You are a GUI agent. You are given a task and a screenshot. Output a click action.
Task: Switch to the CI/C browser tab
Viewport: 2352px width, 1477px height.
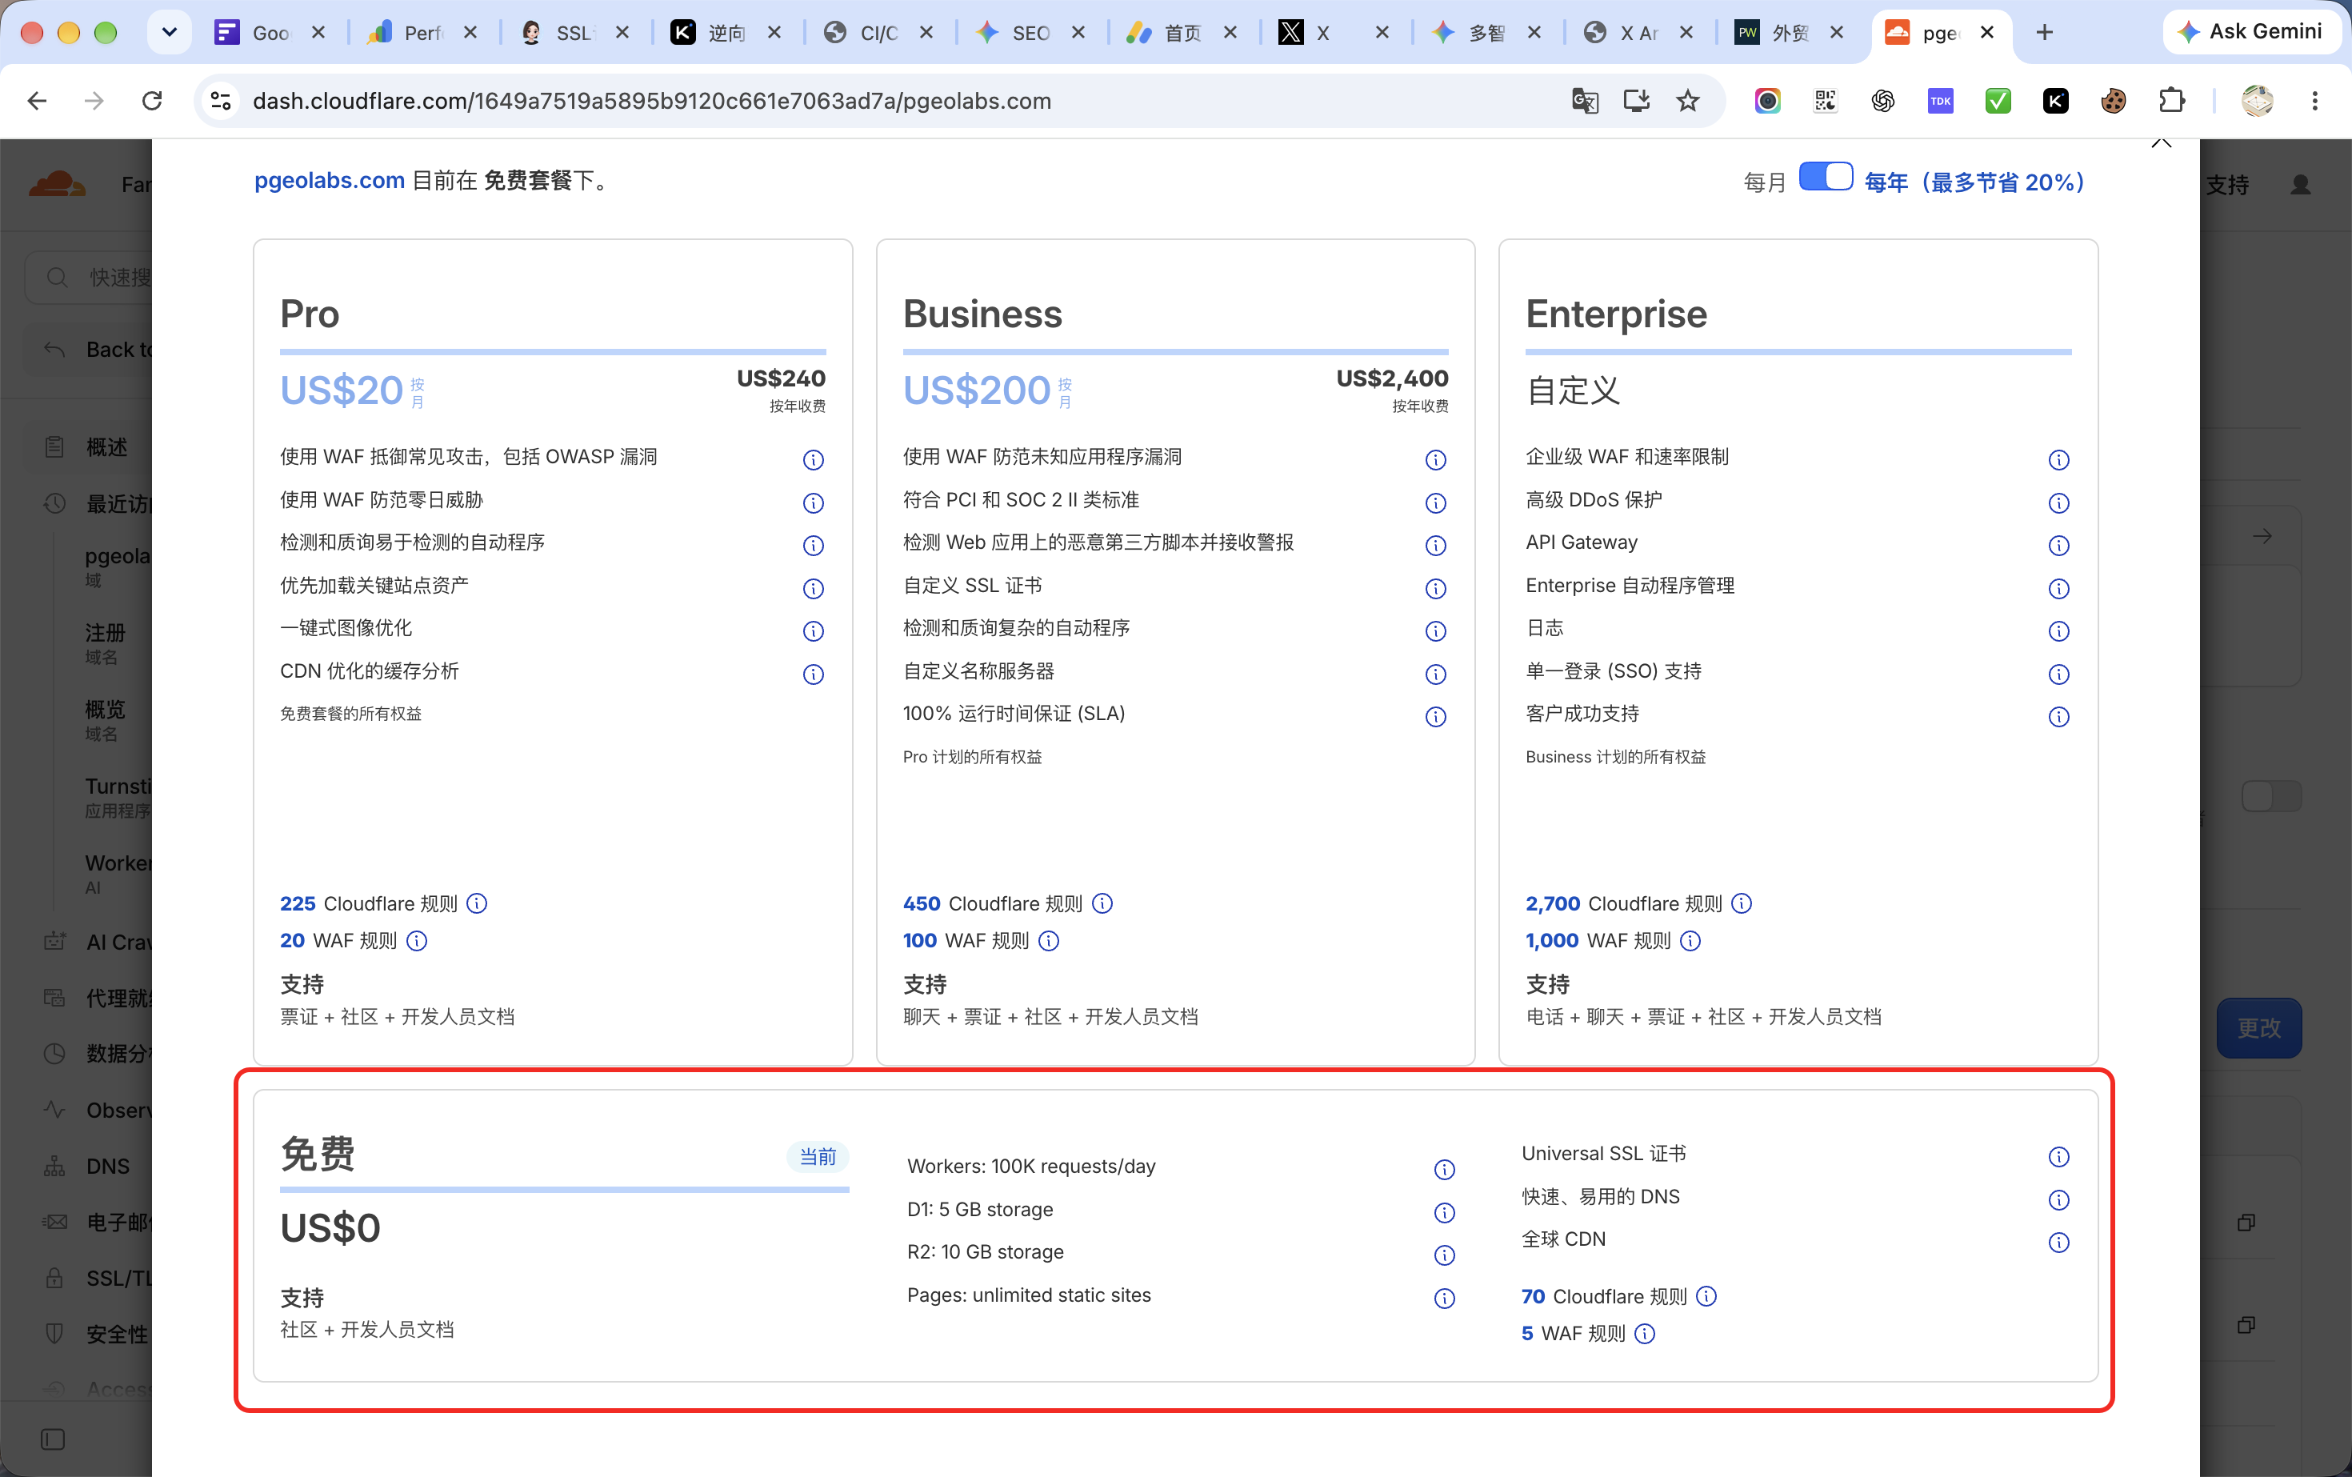pos(879,32)
